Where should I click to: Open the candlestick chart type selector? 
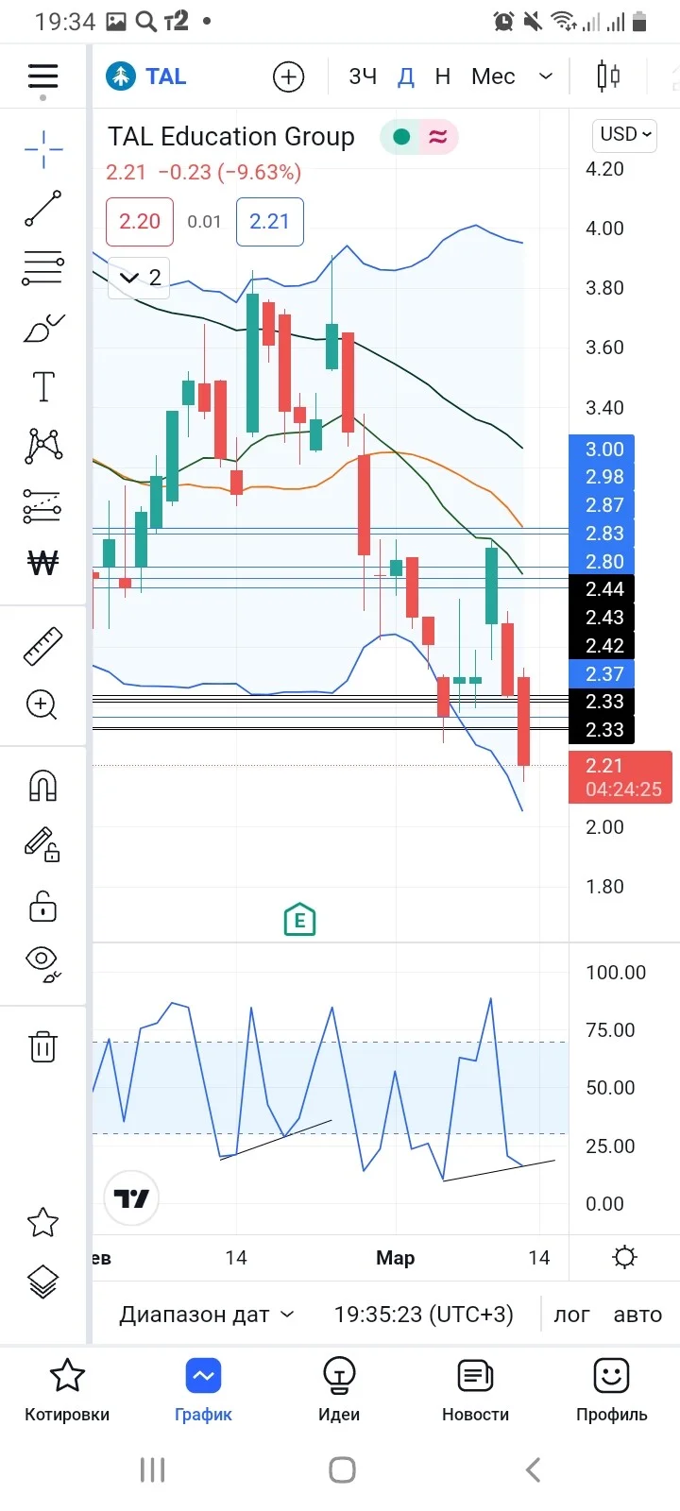pyautogui.click(x=609, y=76)
